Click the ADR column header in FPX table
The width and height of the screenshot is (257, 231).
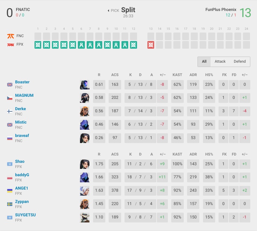193,154
